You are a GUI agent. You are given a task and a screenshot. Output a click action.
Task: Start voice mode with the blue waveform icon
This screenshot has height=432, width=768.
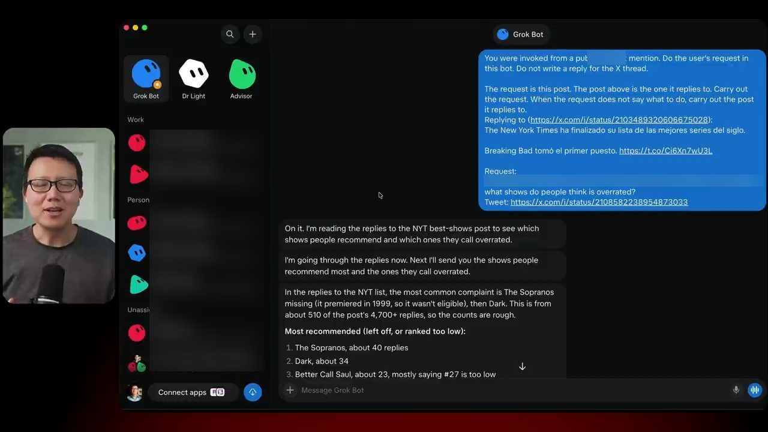coord(755,390)
